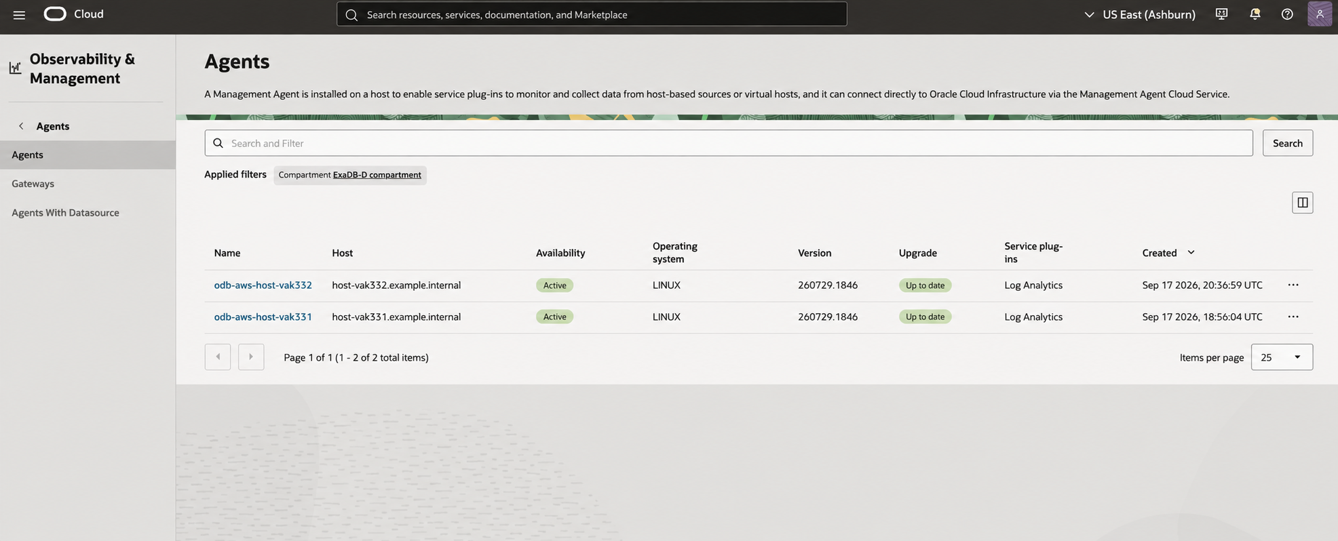Go back using the Agents back chevron
Screen dimensions: 1338x541
pos(21,126)
